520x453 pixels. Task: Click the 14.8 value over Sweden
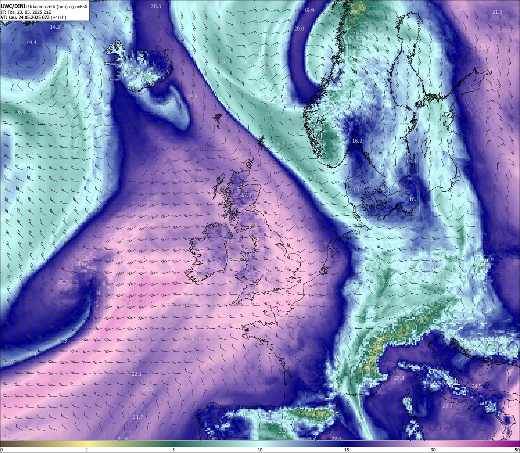[x=411, y=161]
